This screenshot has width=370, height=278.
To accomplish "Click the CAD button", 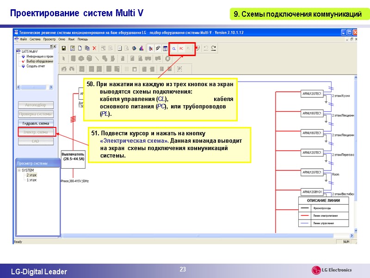I will point(36,141).
